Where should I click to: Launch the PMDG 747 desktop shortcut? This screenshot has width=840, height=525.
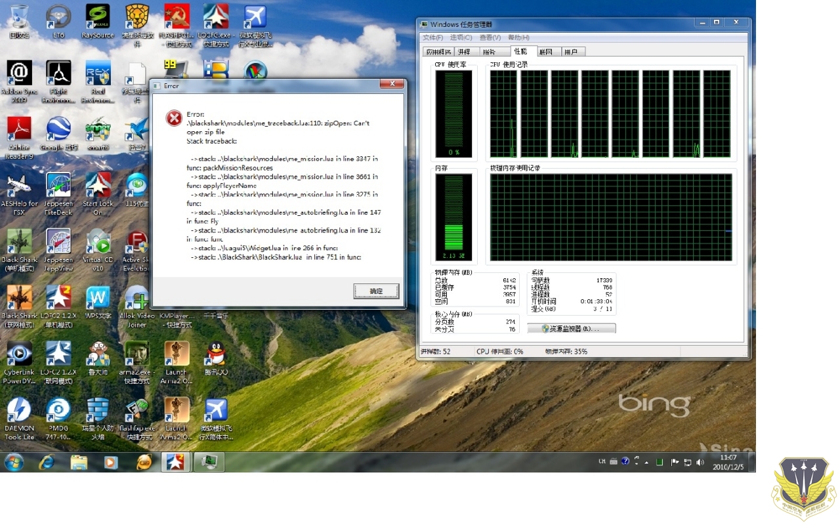[x=58, y=419]
